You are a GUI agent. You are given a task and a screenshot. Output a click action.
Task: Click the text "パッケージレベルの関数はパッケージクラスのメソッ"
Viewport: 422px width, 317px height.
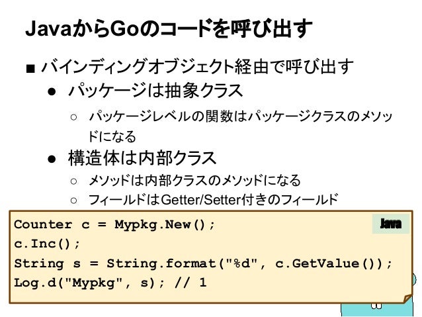click(241, 116)
